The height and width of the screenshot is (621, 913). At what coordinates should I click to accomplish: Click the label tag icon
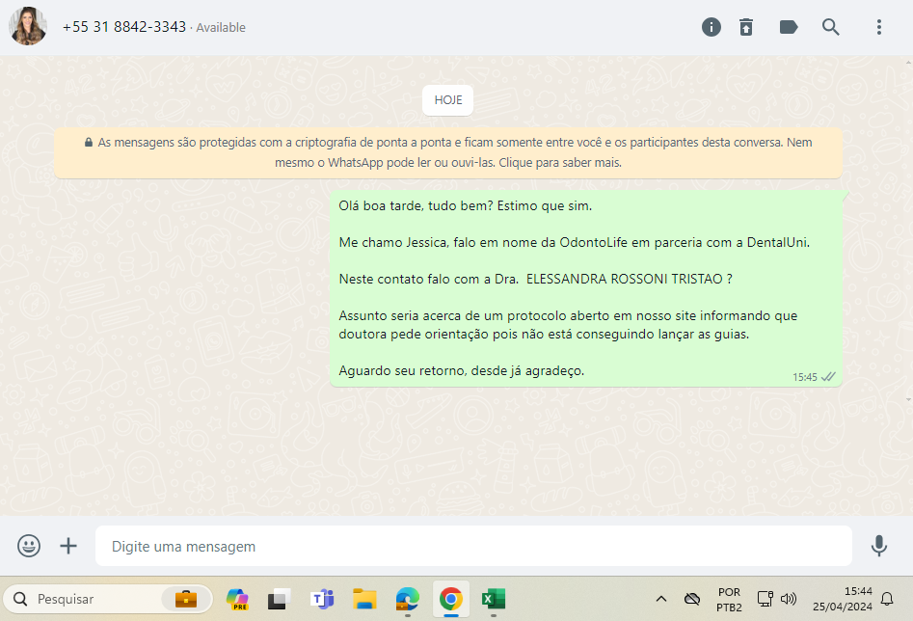789,27
